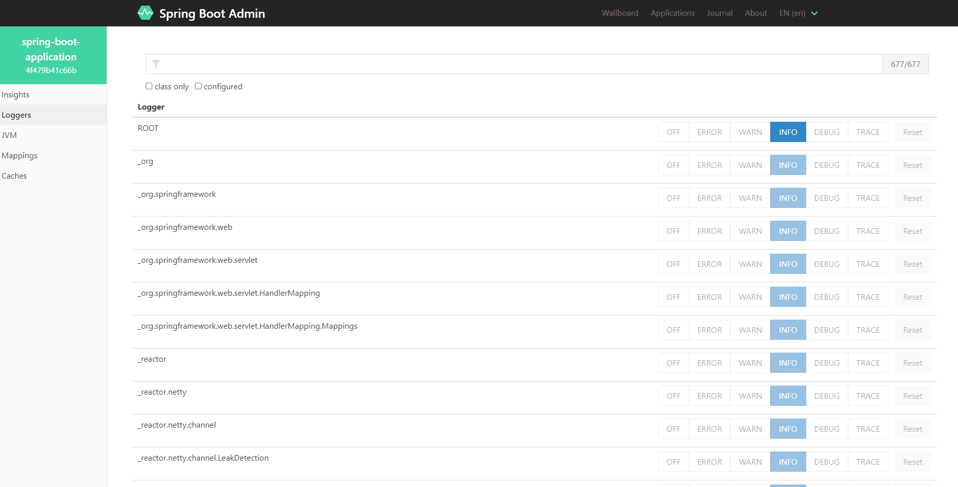Open Caches in the sidebar
This screenshot has width=958, height=487.
click(x=14, y=176)
